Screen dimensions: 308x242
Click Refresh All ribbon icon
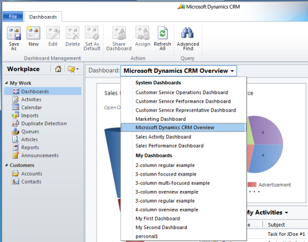click(163, 33)
